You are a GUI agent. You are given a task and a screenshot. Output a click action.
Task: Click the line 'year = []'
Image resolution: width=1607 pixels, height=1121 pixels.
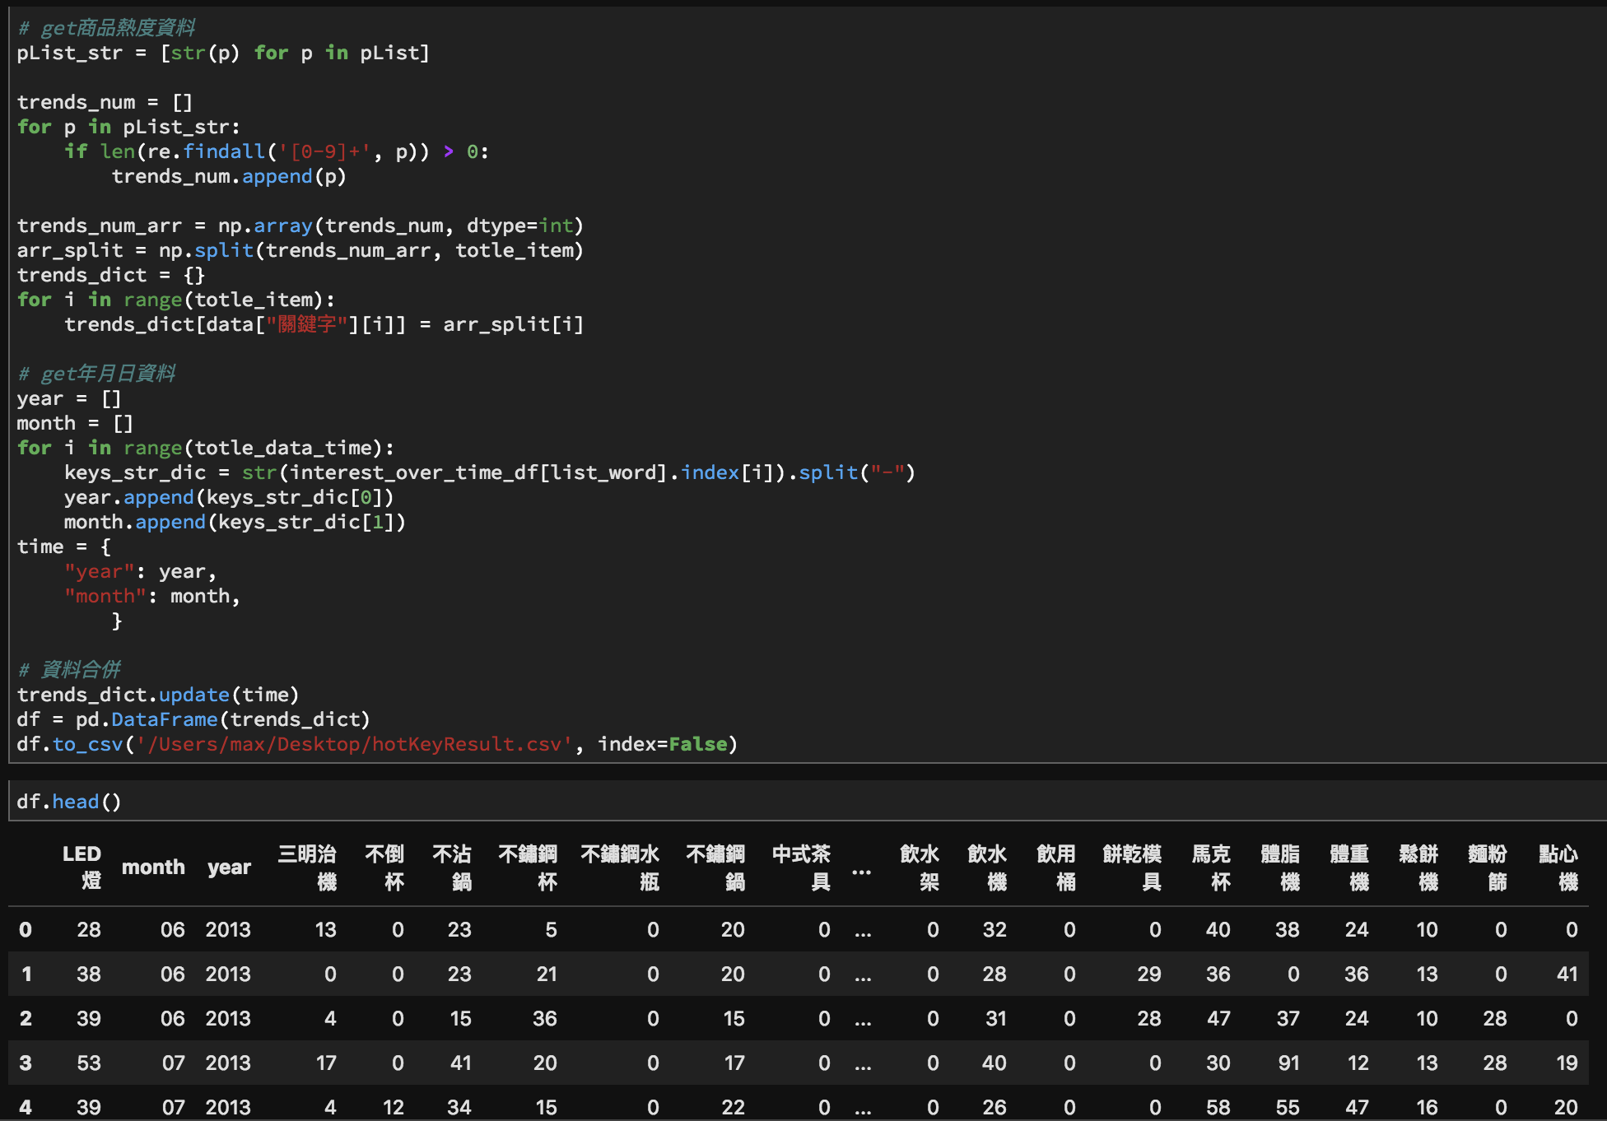[69, 398]
